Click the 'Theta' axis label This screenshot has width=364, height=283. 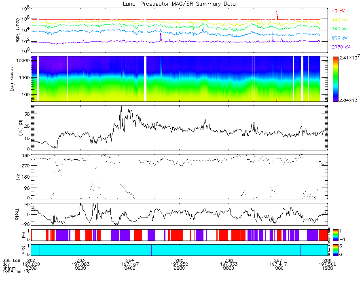click(17, 214)
